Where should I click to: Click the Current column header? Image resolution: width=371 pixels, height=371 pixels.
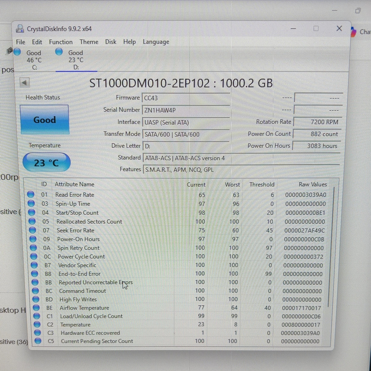196,185
